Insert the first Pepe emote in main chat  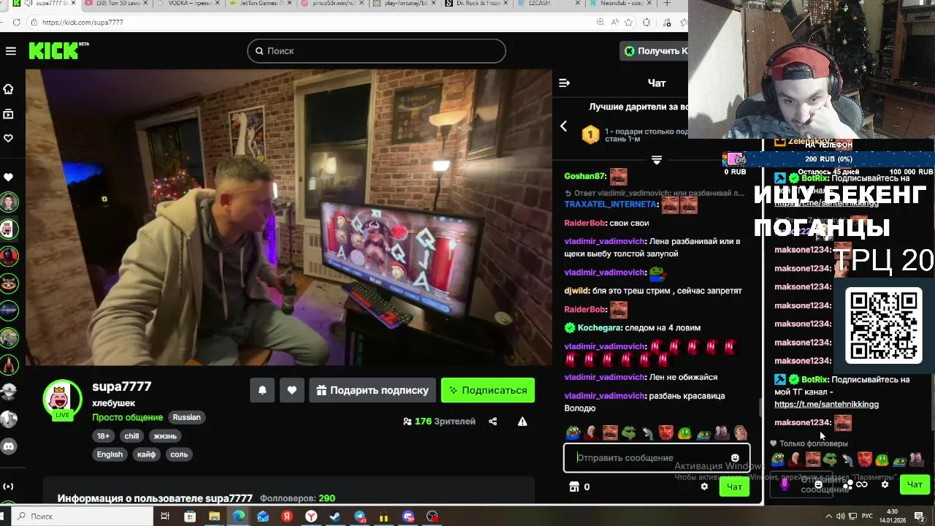pyautogui.click(x=573, y=433)
